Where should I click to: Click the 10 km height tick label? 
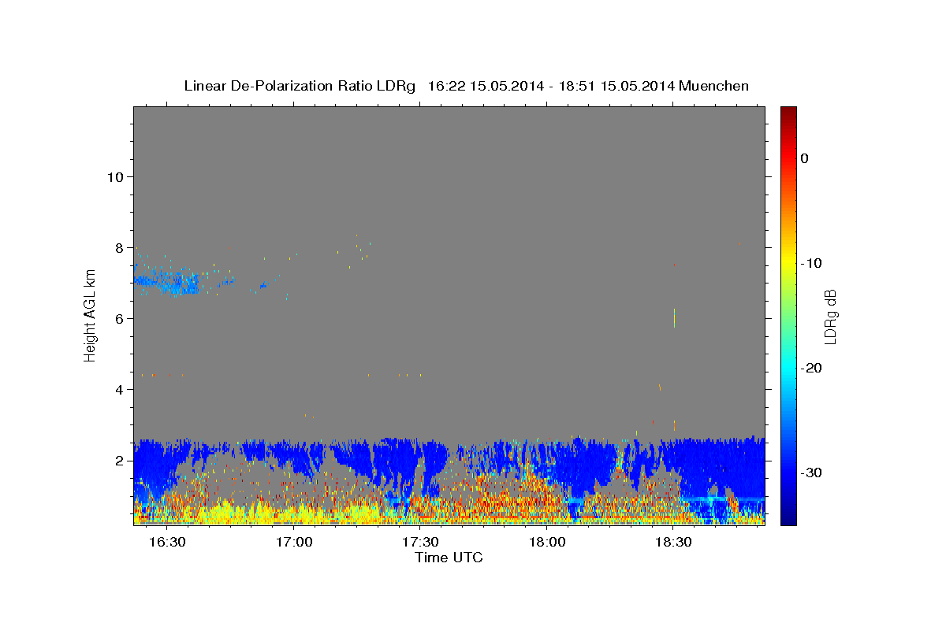(115, 176)
